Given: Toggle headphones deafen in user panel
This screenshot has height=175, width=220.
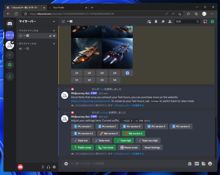Looking at the screenshot, I should point(49,167).
